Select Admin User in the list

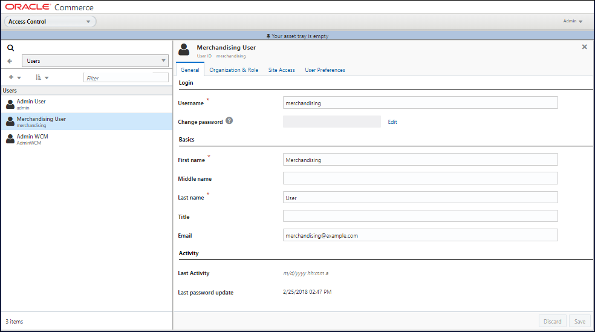(86, 104)
